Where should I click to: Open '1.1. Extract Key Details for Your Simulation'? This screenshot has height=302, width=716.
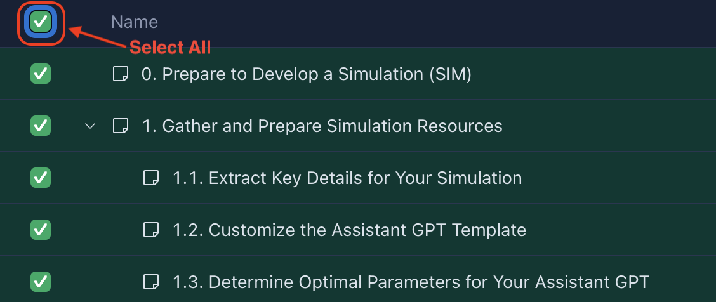pos(347,178)
